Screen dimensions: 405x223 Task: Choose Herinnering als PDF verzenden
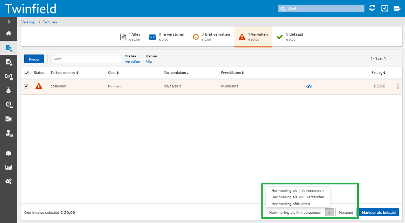[298, 197]
